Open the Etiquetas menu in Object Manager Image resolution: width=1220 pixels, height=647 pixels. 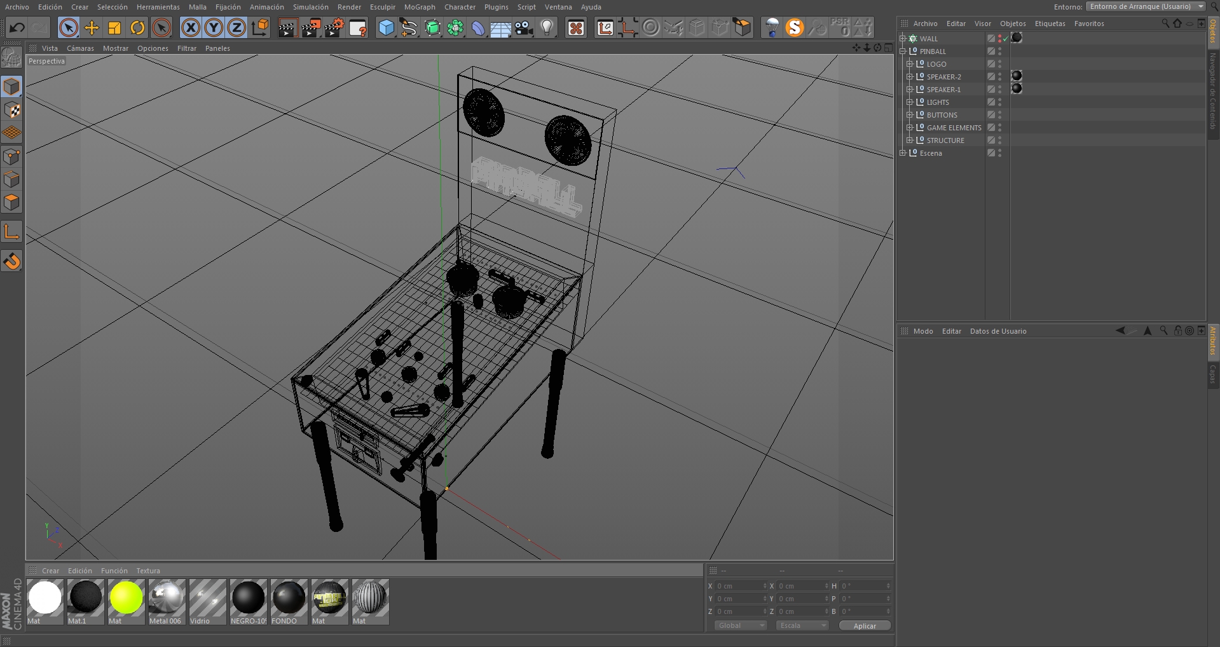[x=1050, y=24]
